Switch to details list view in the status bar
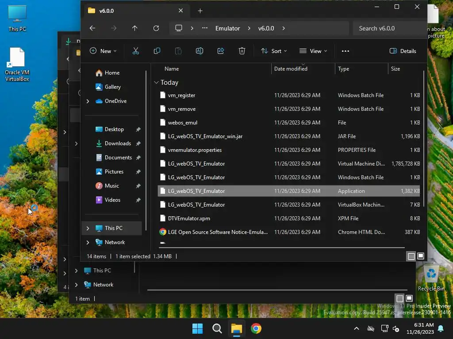 click(x=411, y=256)
